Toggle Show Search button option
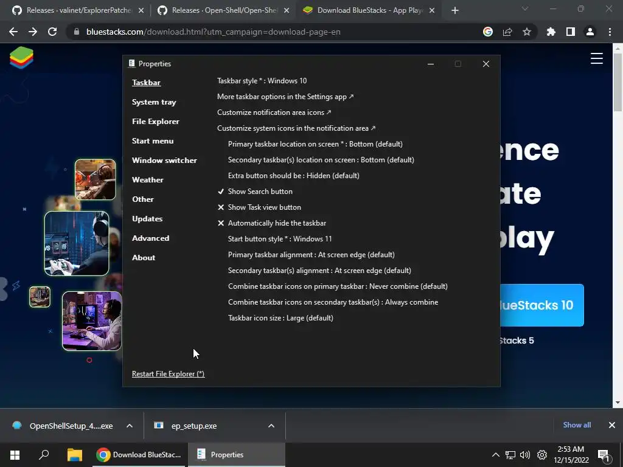623x467 pixels. click(255, 192)
